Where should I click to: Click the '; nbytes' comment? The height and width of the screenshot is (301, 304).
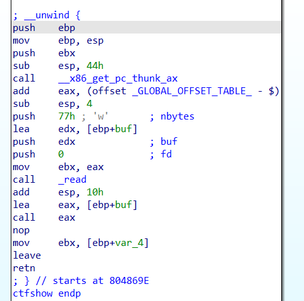pos(172,116)
